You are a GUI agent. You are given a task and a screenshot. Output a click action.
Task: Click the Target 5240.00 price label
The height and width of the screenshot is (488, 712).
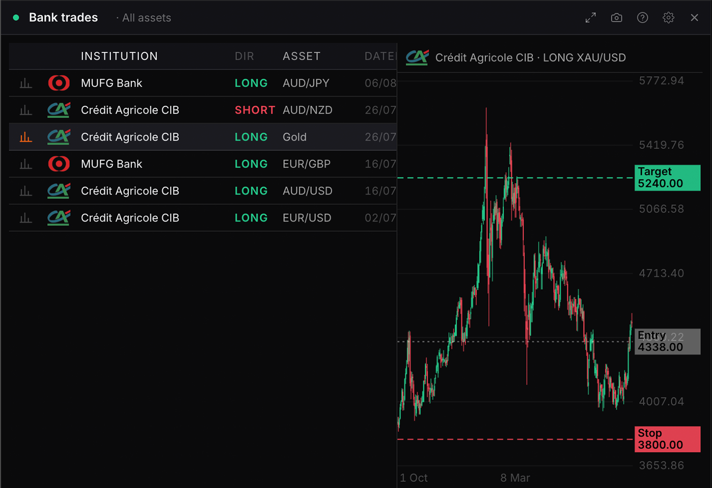coord(667,177)
